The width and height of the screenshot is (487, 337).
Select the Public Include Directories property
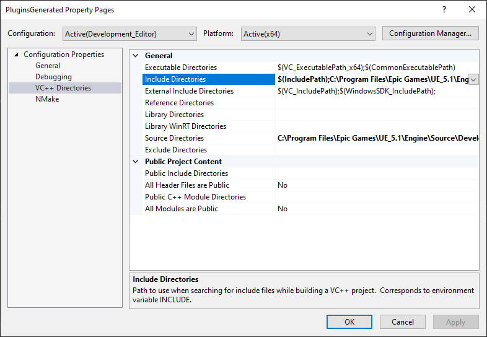(186, 173)
